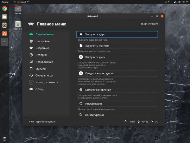Click the music note icon beside Музыка
190x143 pixels.
click(x=31, y=68)
